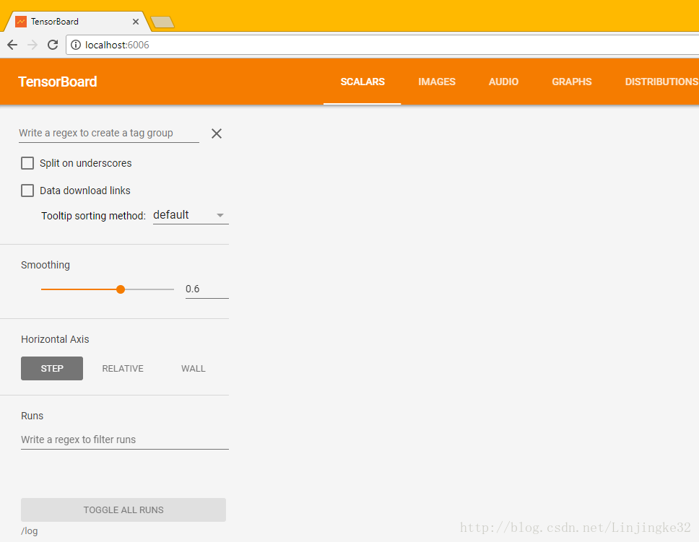Click the TensorBoard tab favicon
This screenshot has width=699, height=542.
point(21,22)
